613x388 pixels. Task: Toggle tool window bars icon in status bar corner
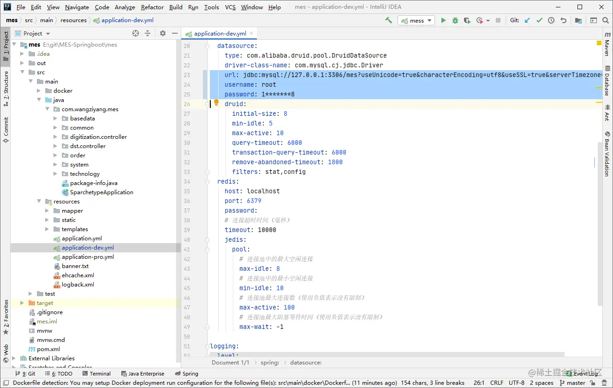click(6, 383)
